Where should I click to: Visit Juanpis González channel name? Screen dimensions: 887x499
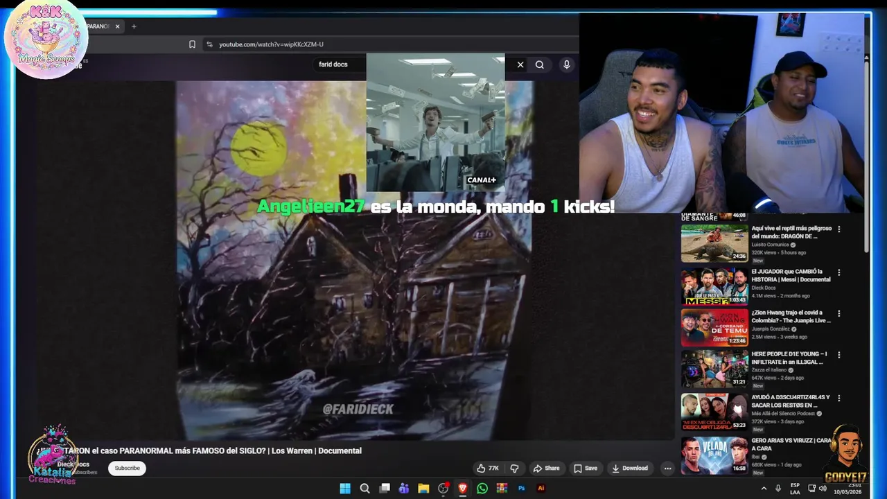[x=772, y=329]
